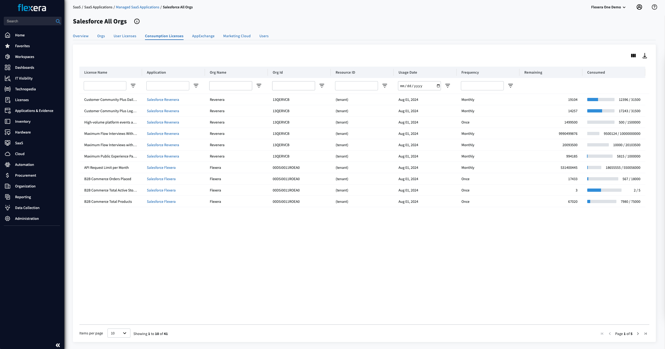Open the user profile account icon
This screenshot has width=665, height=349.
click(x=639, y=7)
